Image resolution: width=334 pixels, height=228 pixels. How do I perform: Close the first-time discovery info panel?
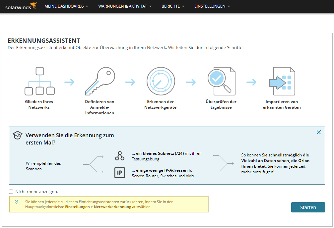coord(319,132)
